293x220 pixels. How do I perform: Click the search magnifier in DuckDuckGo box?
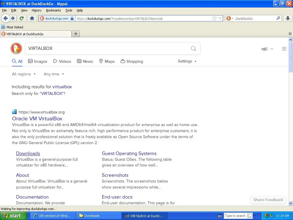click(x=193, y=49)
